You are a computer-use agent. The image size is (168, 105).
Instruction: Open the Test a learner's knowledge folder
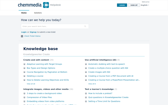(x=99, y=89)
